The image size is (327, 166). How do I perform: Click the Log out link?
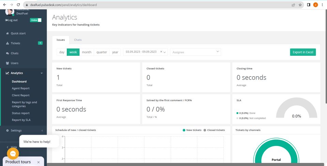point(12,20)
